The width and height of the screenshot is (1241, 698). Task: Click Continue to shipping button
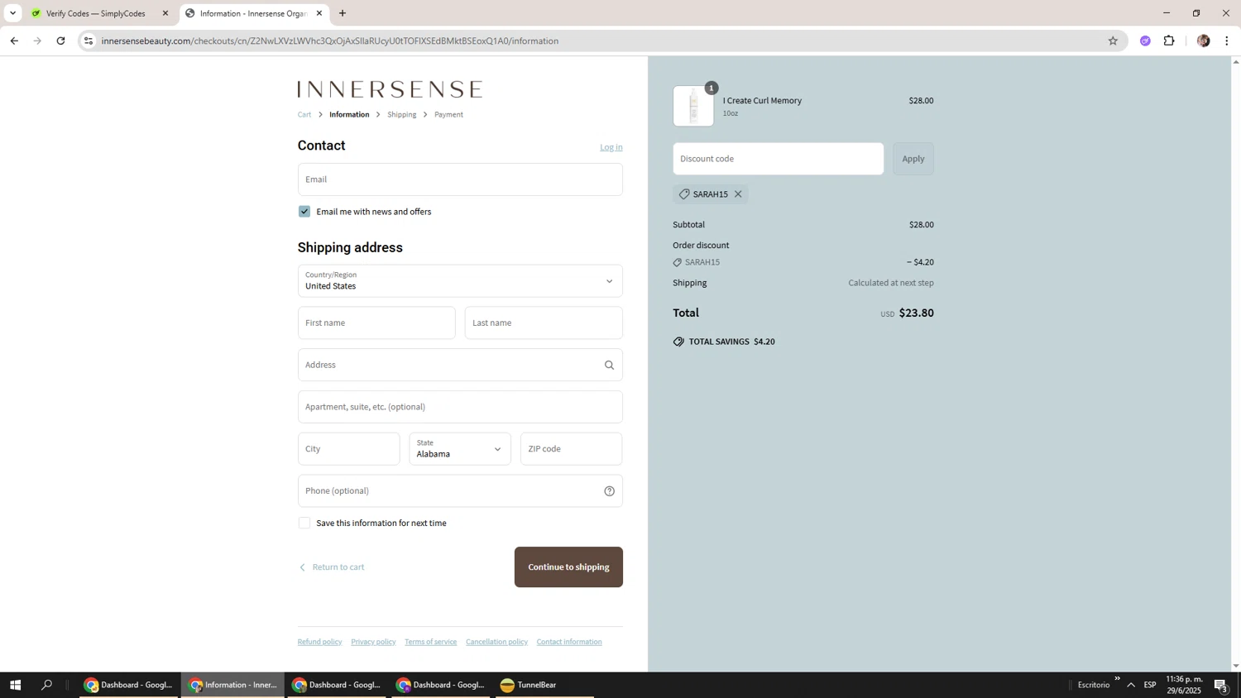(x=568, y=567)
